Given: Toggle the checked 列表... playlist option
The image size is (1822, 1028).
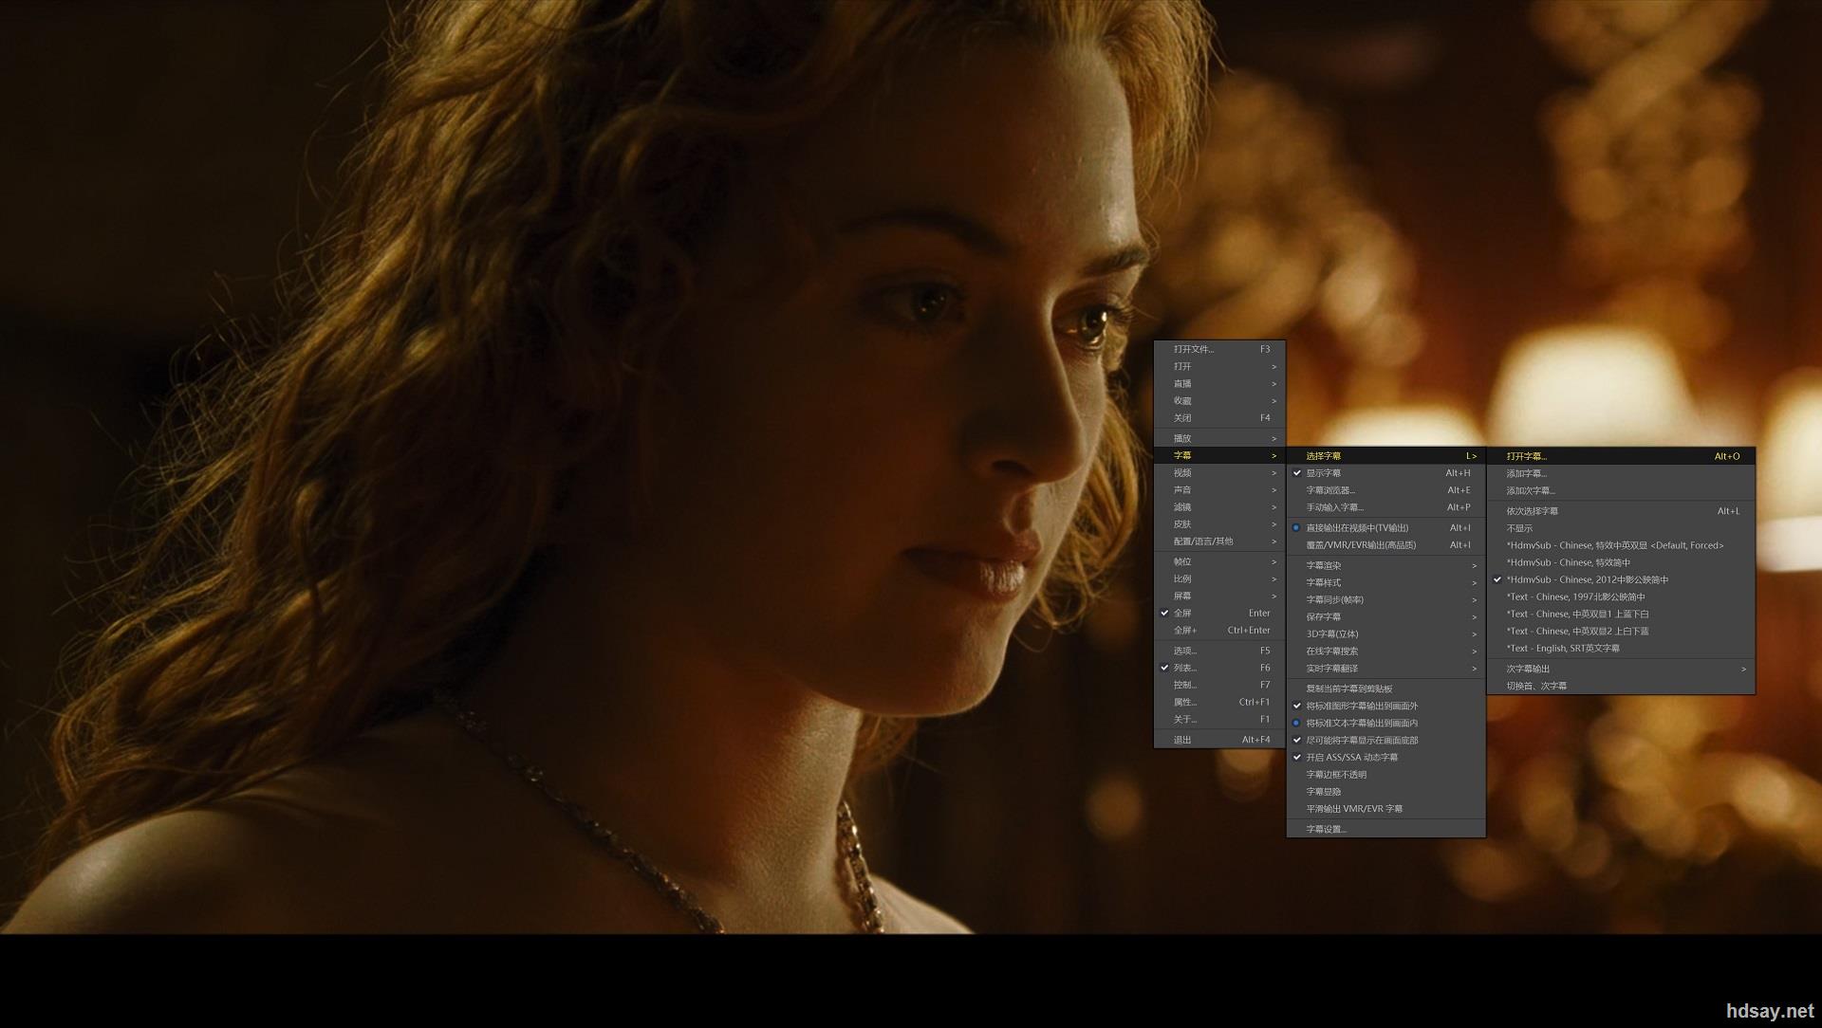Looking at the screenshot, I should [x=1219, y=668].
